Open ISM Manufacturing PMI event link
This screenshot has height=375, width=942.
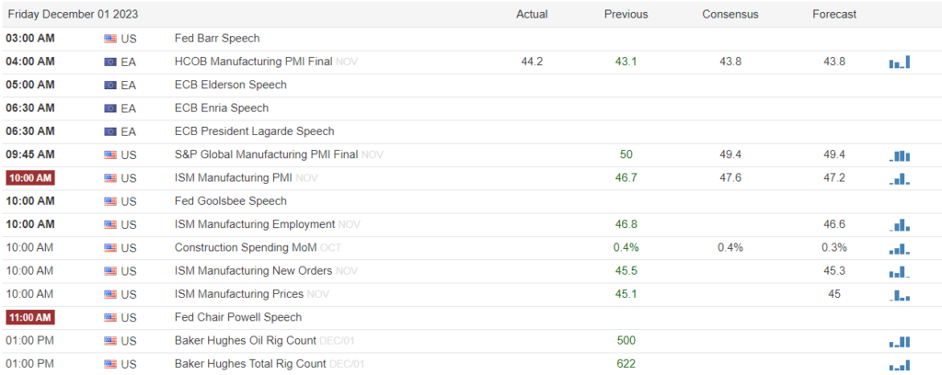tap(233, 177)
